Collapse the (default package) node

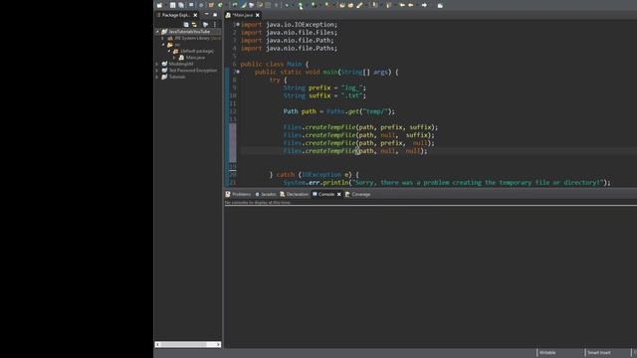pyautogui.click(x=168, y=51)
